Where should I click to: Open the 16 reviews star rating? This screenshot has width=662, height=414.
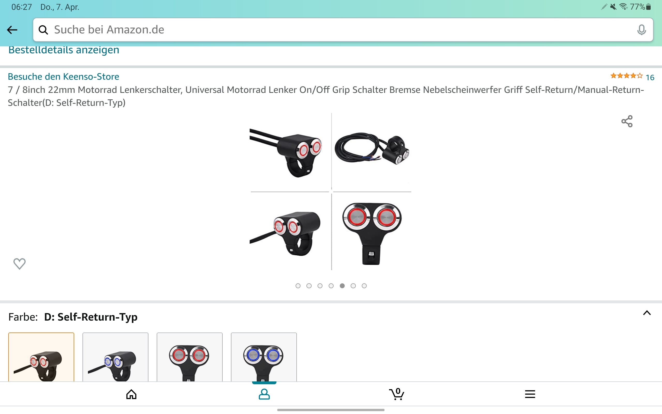click(x=632, y=77)
